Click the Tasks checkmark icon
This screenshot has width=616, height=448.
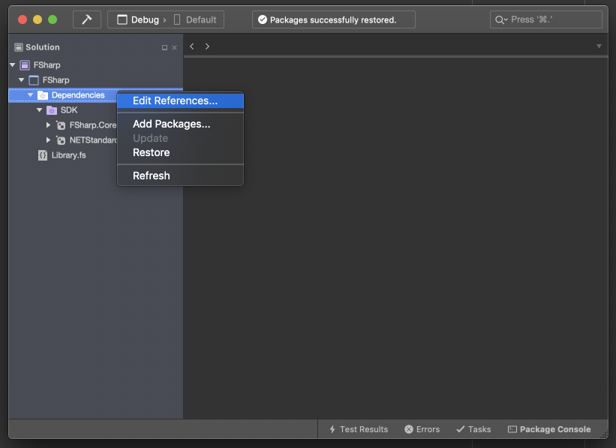(x=461, y=429)
